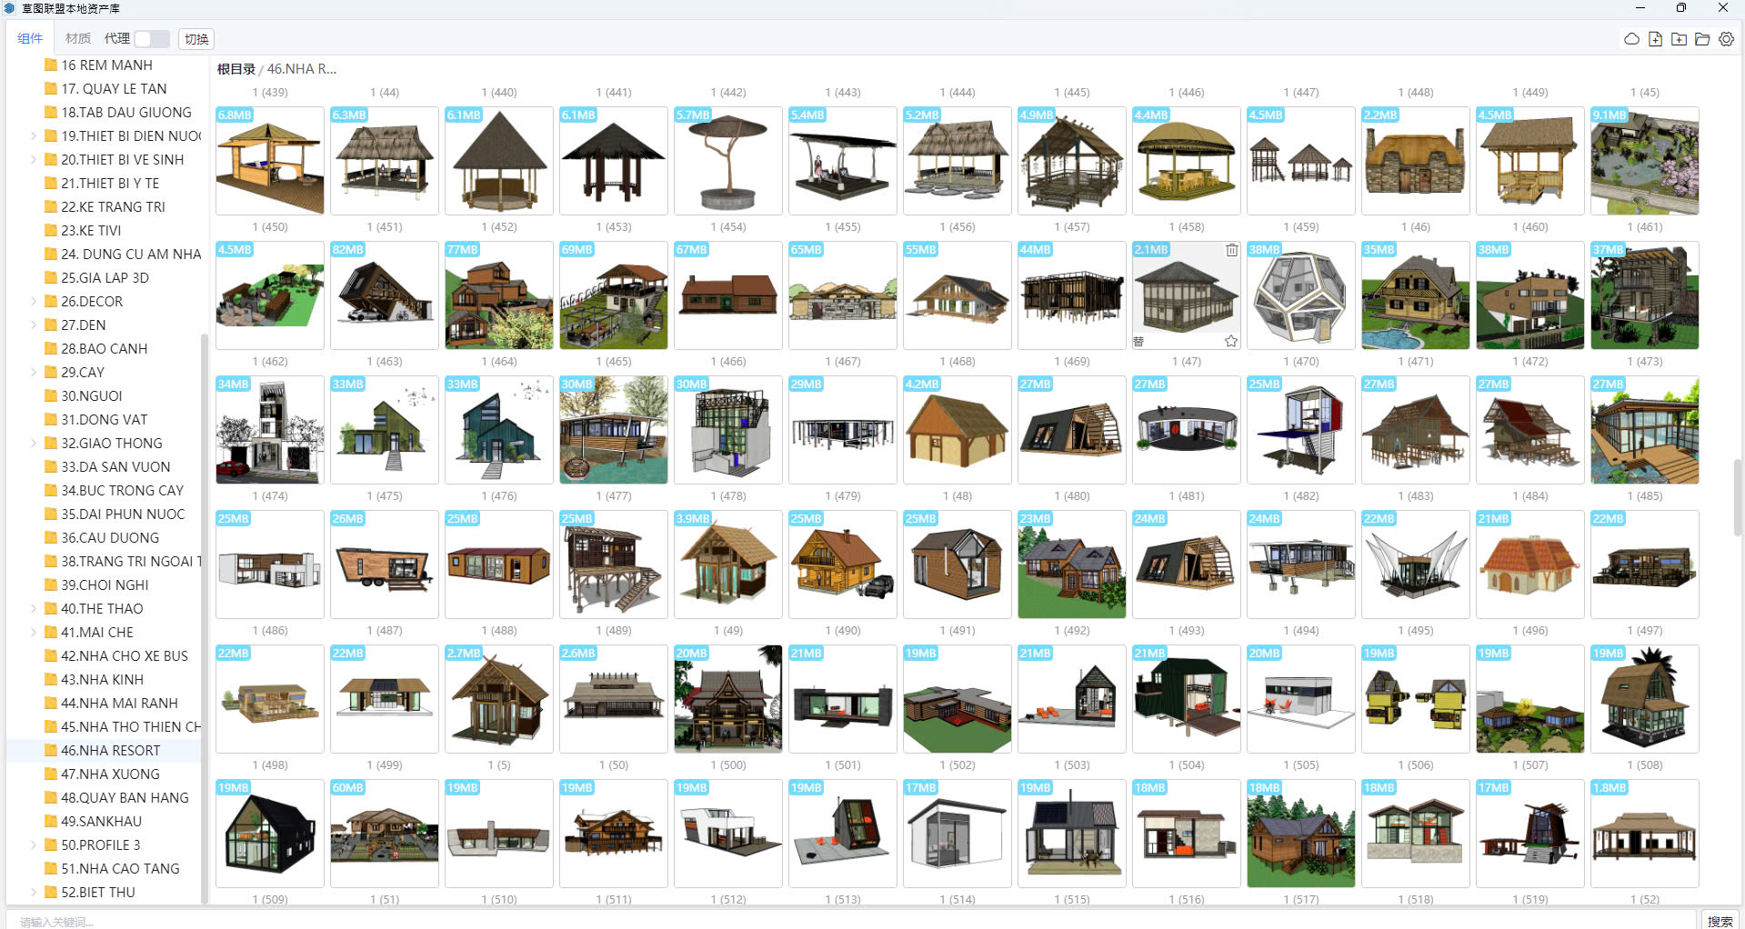Expand the 26.DECOR tree folder
Screen dimensions: 1745x929
[34, 302]
